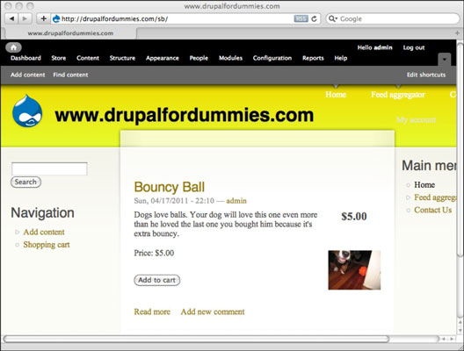
Task: Collapse the shortcuts bar toggle arrow
Action: coord(444,60)
